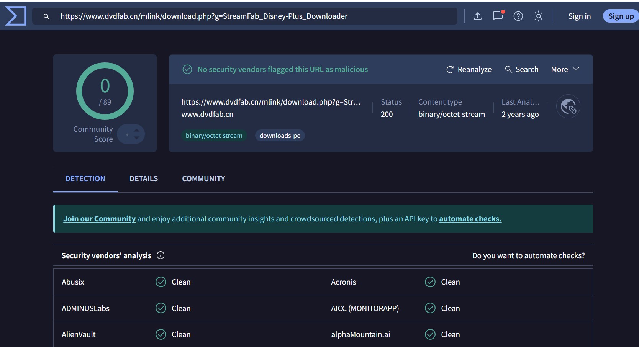Vote up on the community score
The width and height of the screenshot is (639, 347).
pyautogui.click(x=137, y=130)
